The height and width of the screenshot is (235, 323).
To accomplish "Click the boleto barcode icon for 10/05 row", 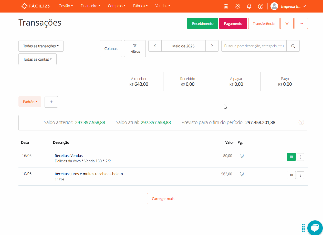I will pos(291,175).
